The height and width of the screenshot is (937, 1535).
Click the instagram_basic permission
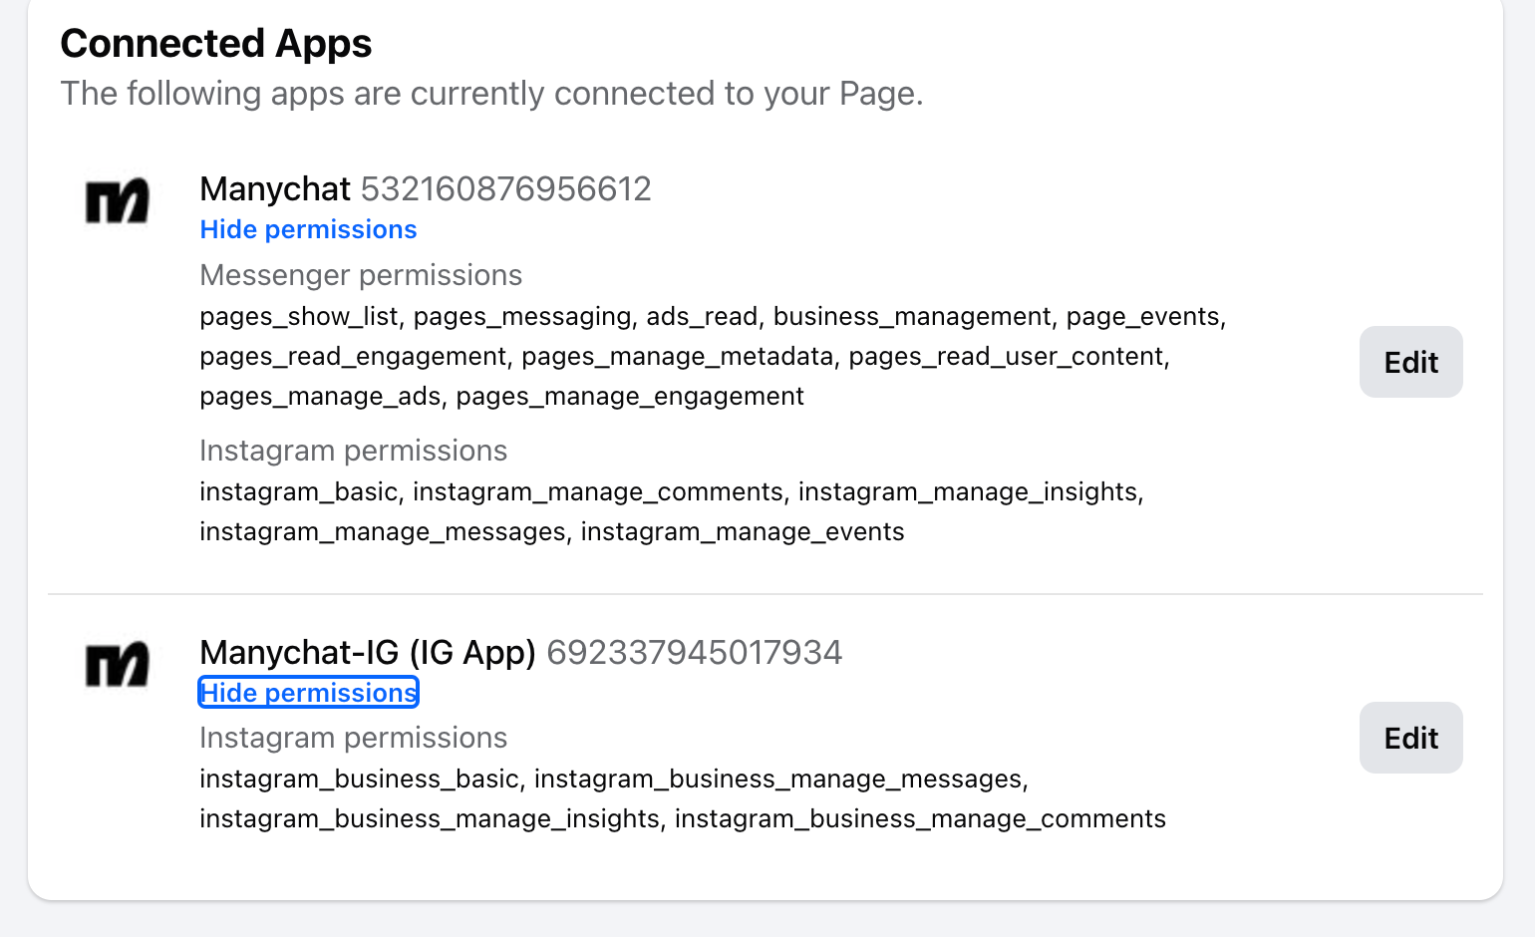298,491
